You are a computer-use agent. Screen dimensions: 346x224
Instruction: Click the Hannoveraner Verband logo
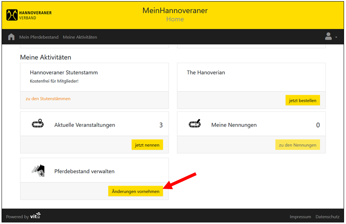tap(29, 15)
